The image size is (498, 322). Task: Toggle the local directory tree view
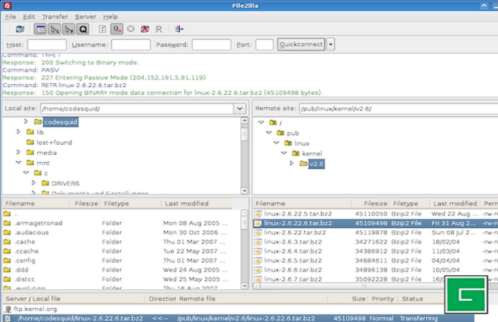[x=55, y=29]
